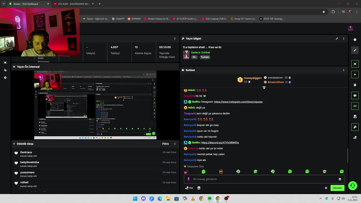The height and width of the screenshot is (203, 361).
Task: Click the Filtre button in Etkinlik Akışı
Action: click(166, 144)
